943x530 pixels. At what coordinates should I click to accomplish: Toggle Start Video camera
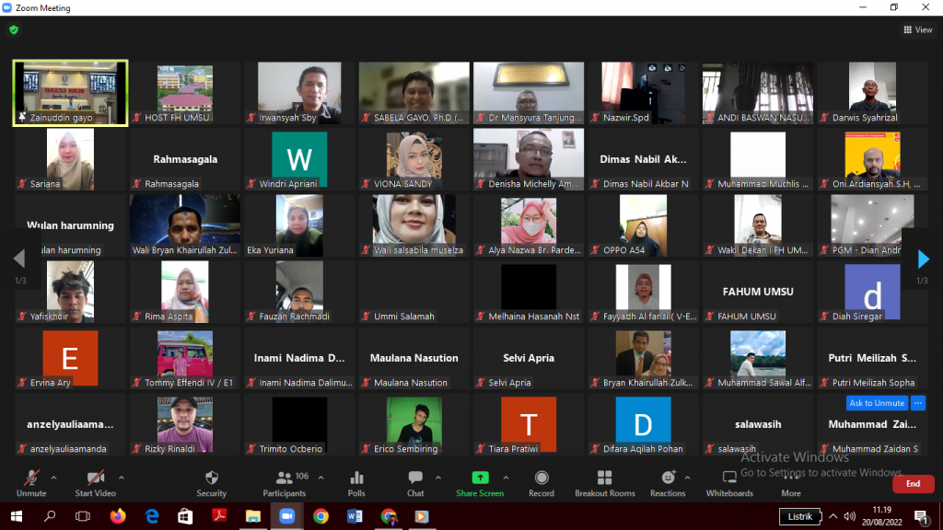click(95, 482)
